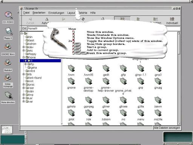Open the Slashdot desktop shortcut
This screenshot has height=145, width=193.
pyautogui.click(x=8, y=63)
